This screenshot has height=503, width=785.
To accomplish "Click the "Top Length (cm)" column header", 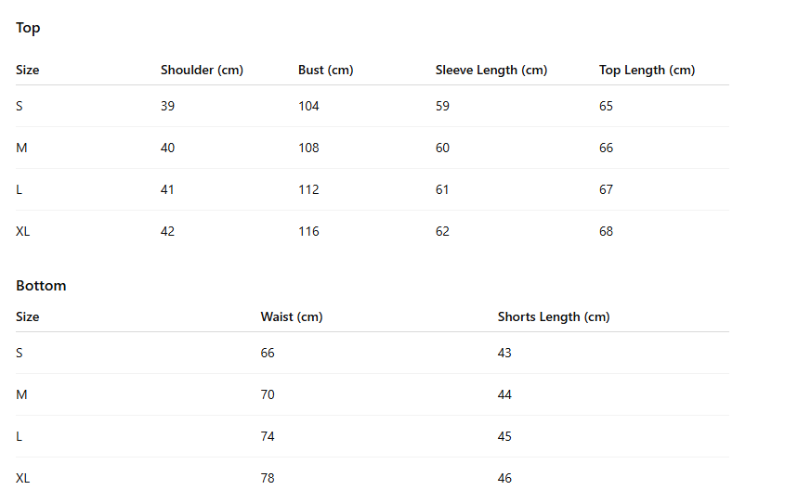I will click(x=647, y=70).
